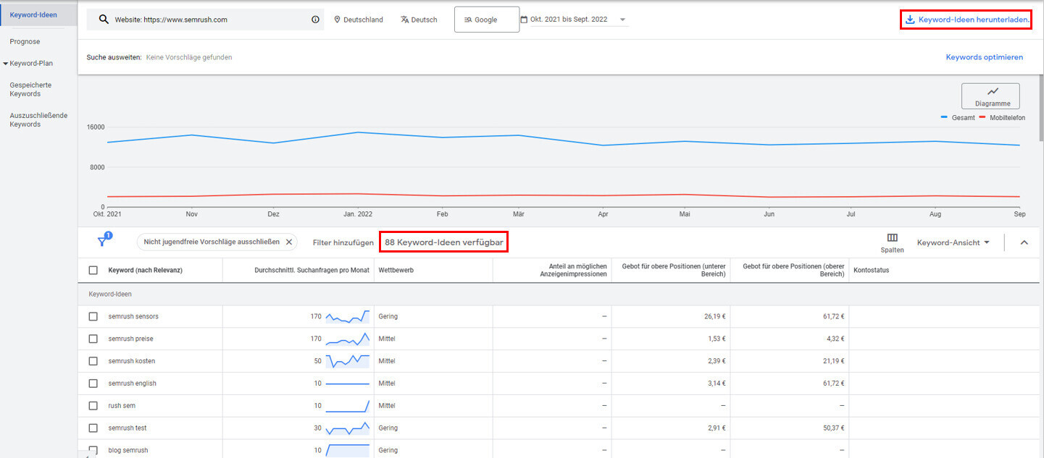Check the semrush kosten keyword row

tap(93, 360)
